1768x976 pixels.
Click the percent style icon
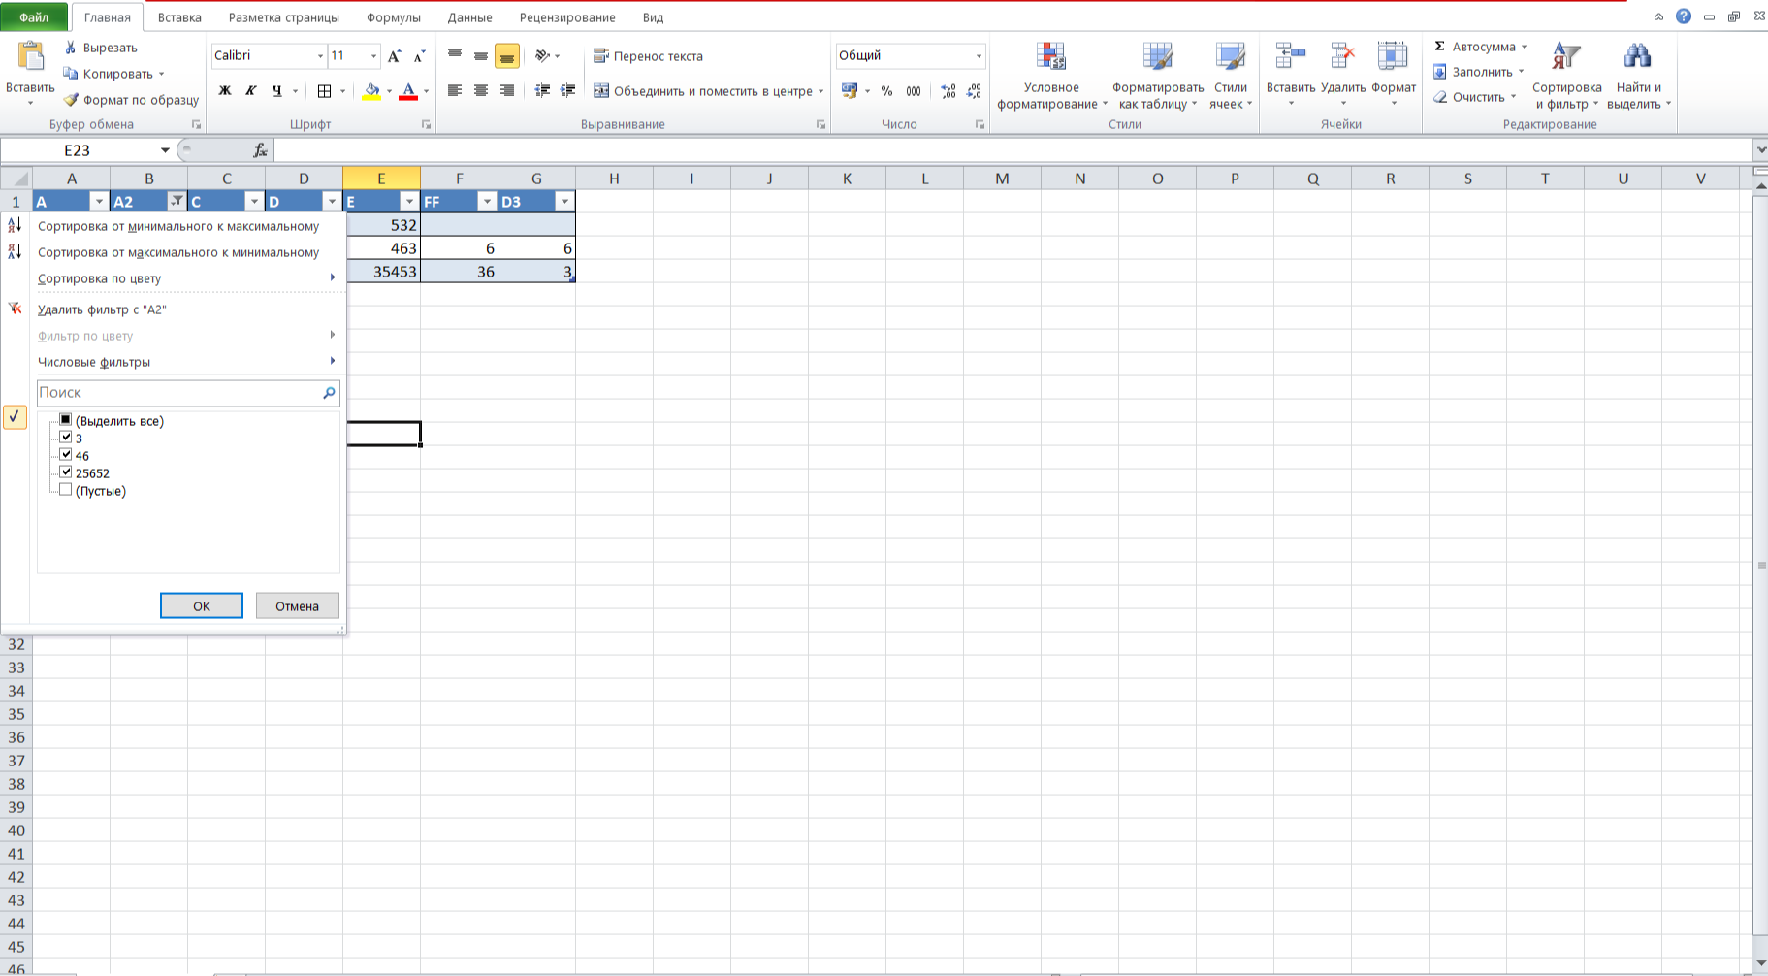point(886,91)
